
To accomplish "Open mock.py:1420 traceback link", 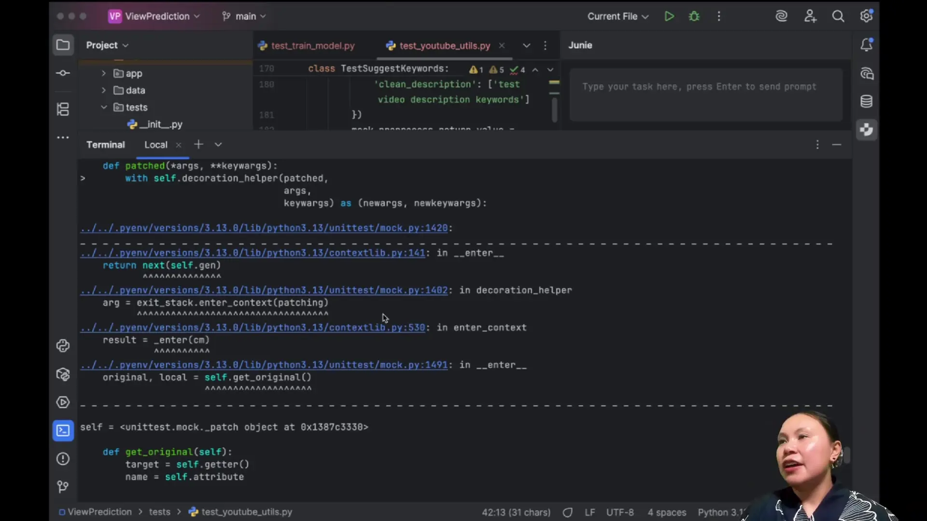I will point(264,228).
